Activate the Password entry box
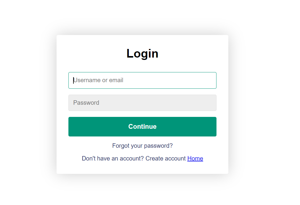Screen dimensions: 300x205 [142, 103]
